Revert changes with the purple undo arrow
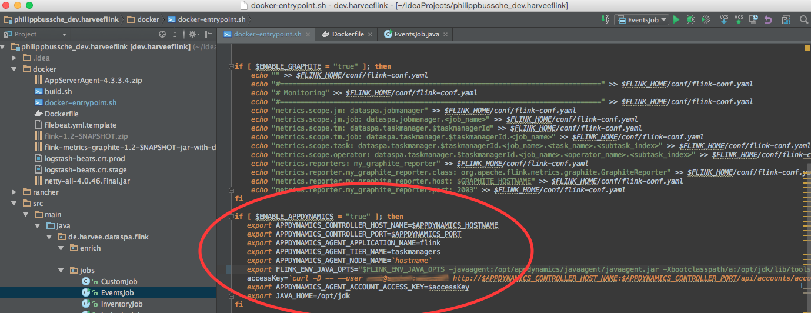The image size is (811, 313). click(768, 20)
